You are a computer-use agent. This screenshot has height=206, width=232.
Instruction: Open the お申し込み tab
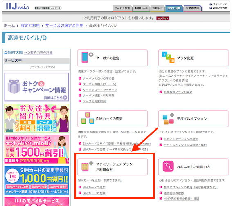click(141, 8)
